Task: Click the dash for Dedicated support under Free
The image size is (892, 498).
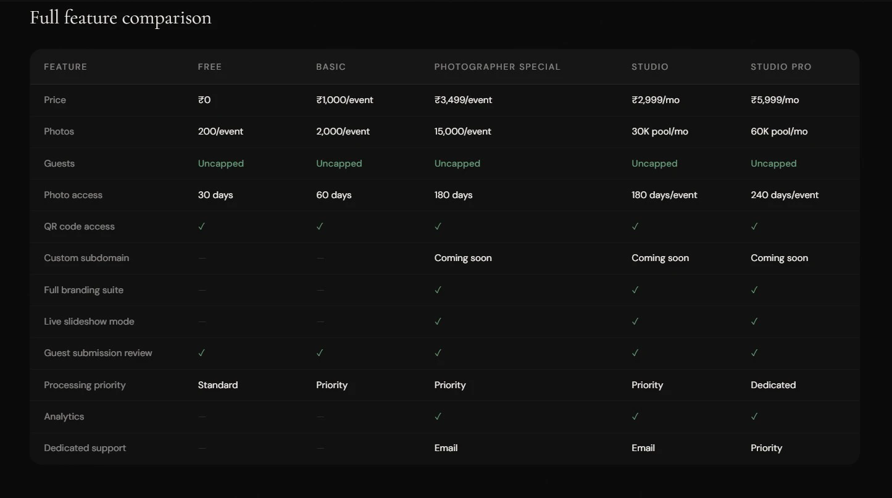Action: pos(202,448)
